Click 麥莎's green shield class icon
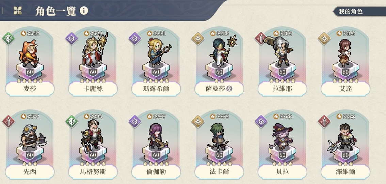The height and width of the screenshot is (184, 386). (9, 39)
